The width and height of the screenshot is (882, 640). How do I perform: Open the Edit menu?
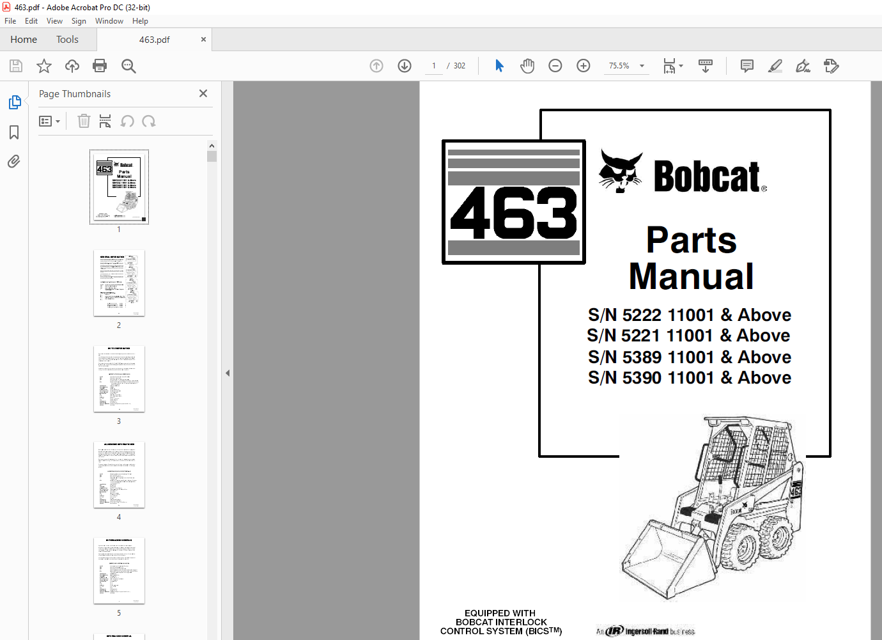[31, 21]
